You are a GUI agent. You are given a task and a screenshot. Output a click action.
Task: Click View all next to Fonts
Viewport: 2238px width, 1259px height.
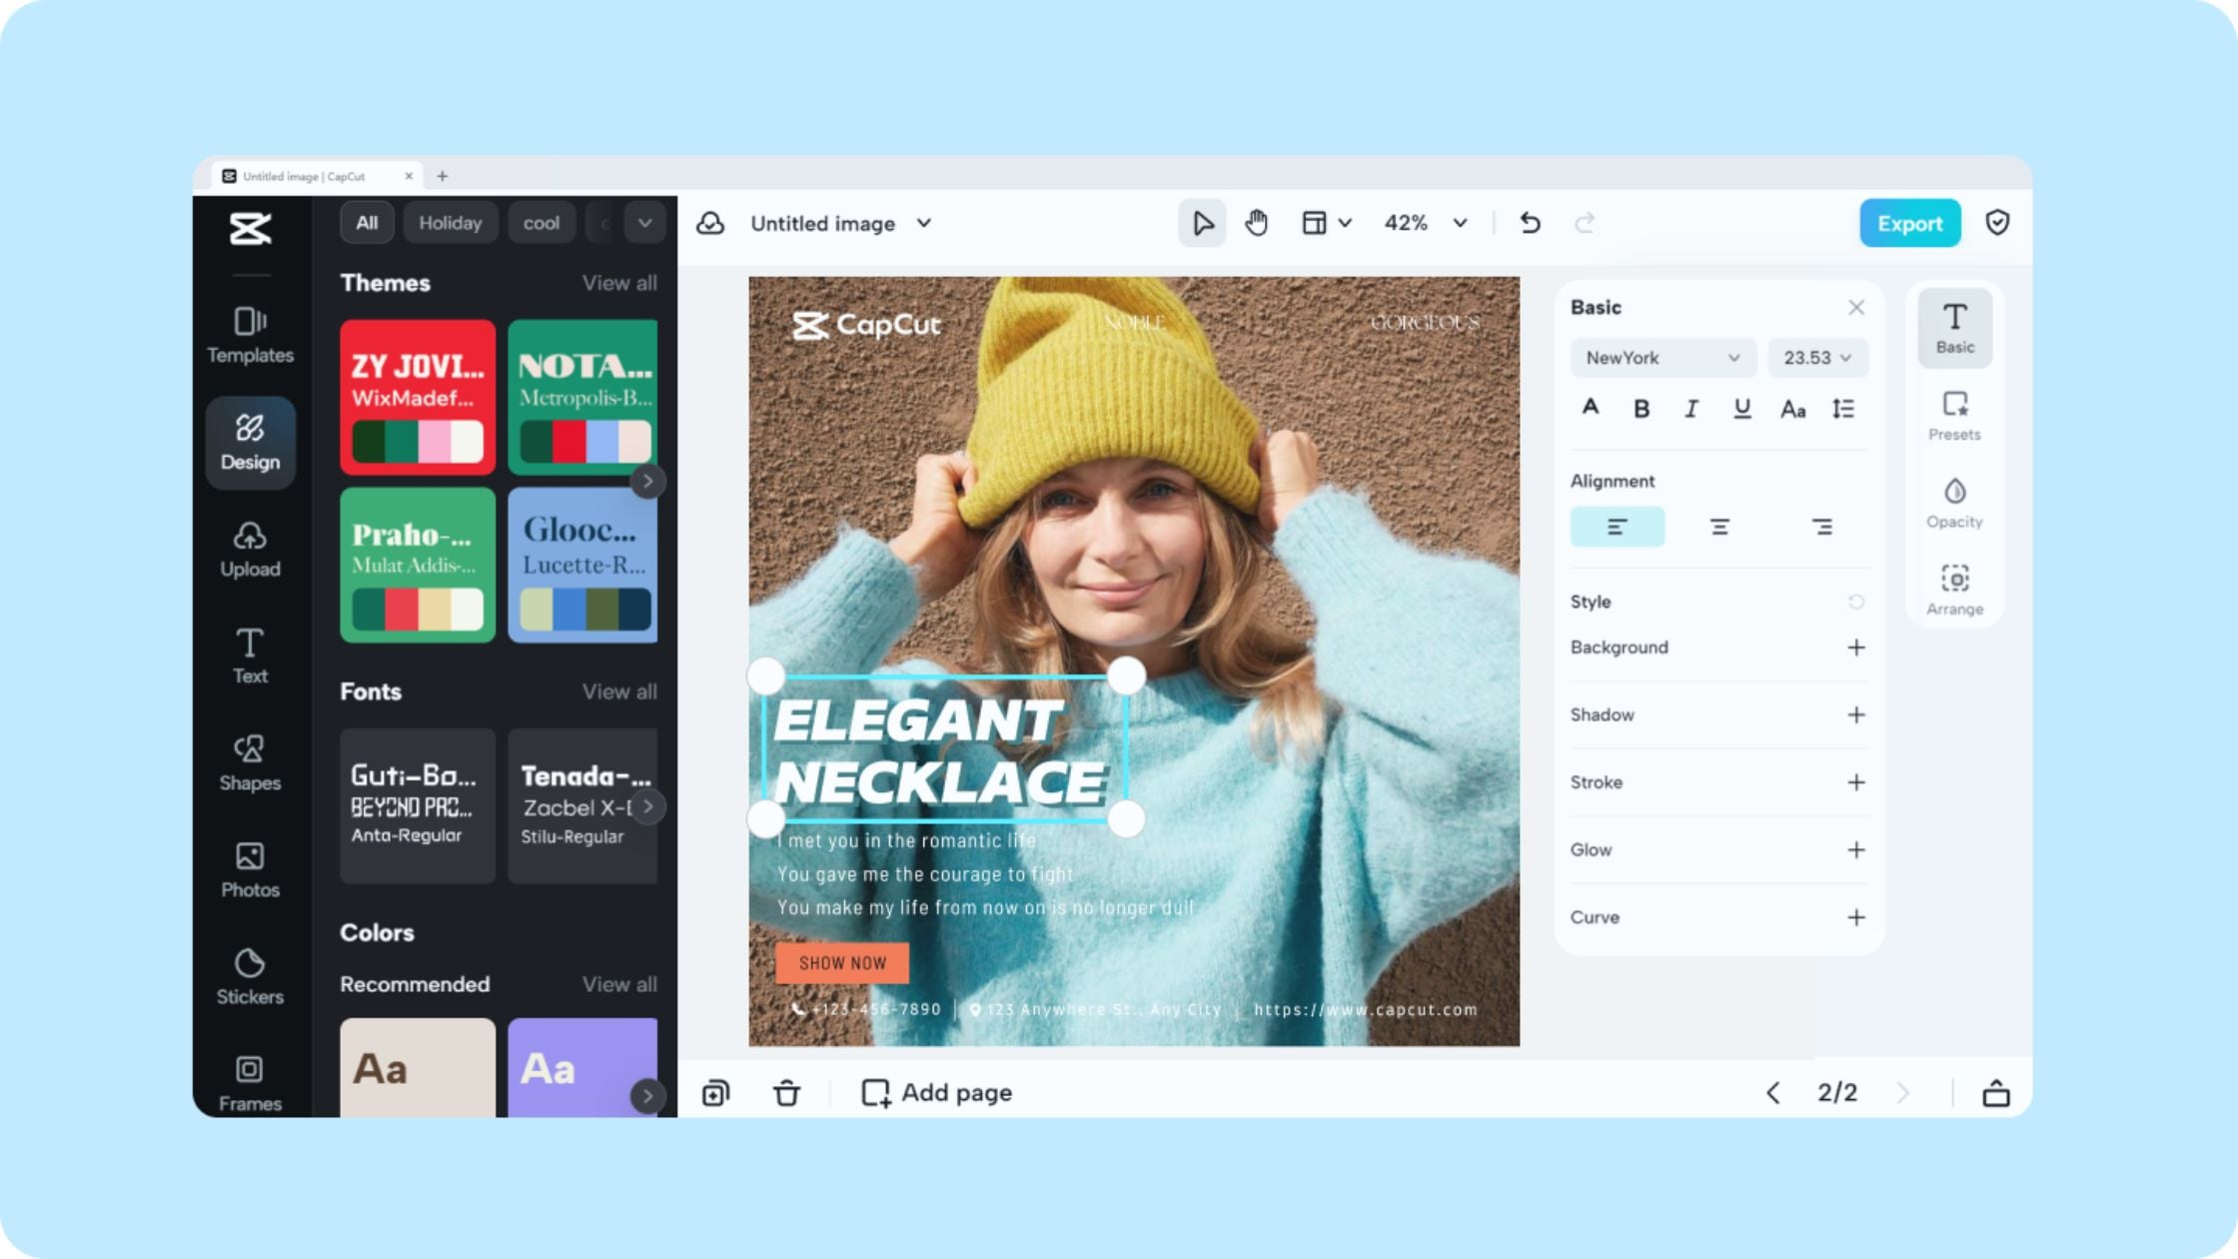click(x=620, y=691)
